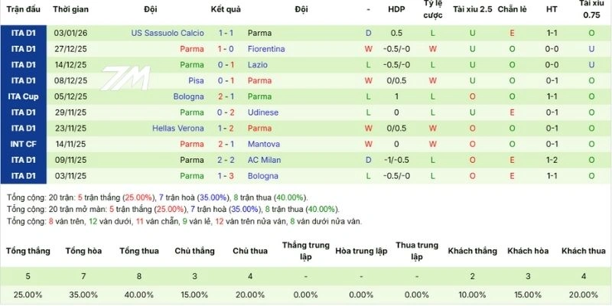Select the Lazio team name
Screen dimensions: 612x306
(x=257, y=65)
